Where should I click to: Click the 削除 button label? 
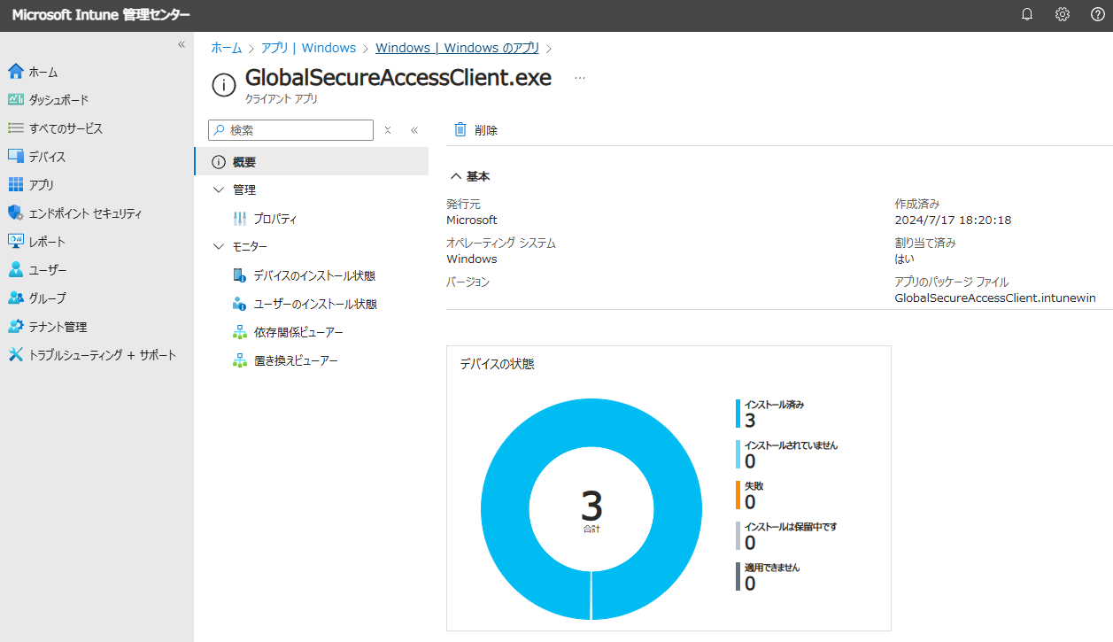tap(486, 130)
